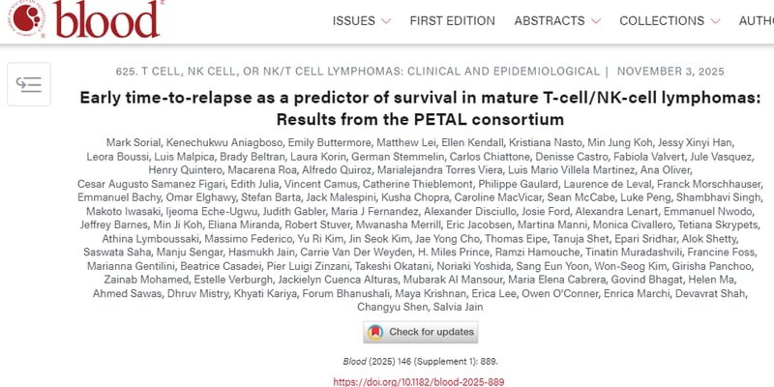
Task: Open the ISSUES menu label
Action: [x=353, y=21]
